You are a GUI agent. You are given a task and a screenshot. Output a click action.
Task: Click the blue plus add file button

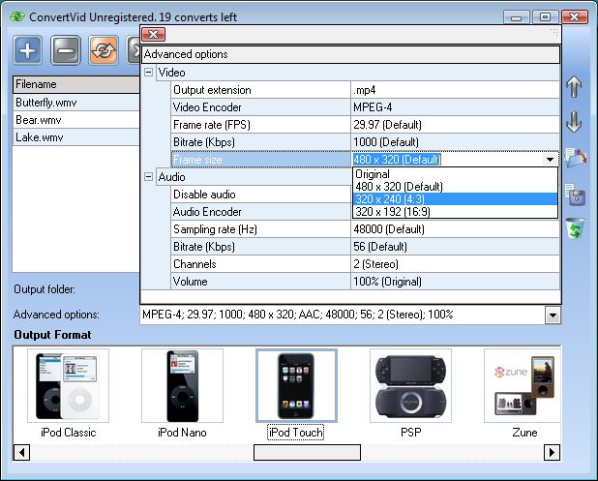[x=28, y=49]
